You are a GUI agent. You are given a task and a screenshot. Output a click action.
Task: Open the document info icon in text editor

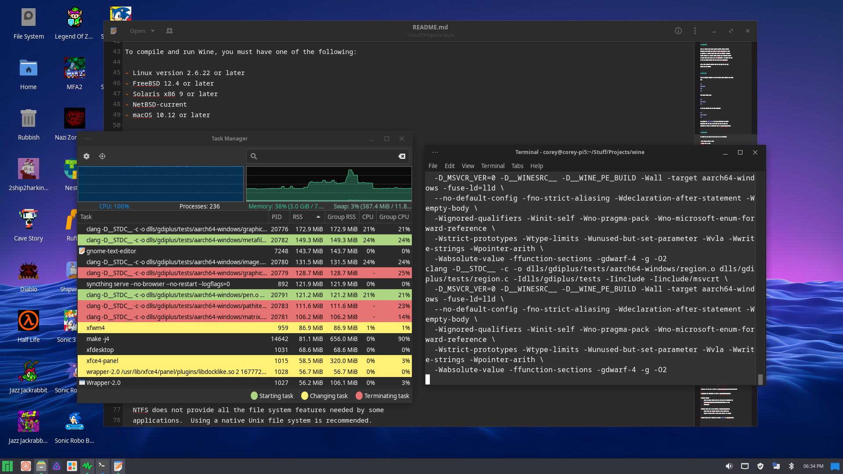tap(678, 31)
